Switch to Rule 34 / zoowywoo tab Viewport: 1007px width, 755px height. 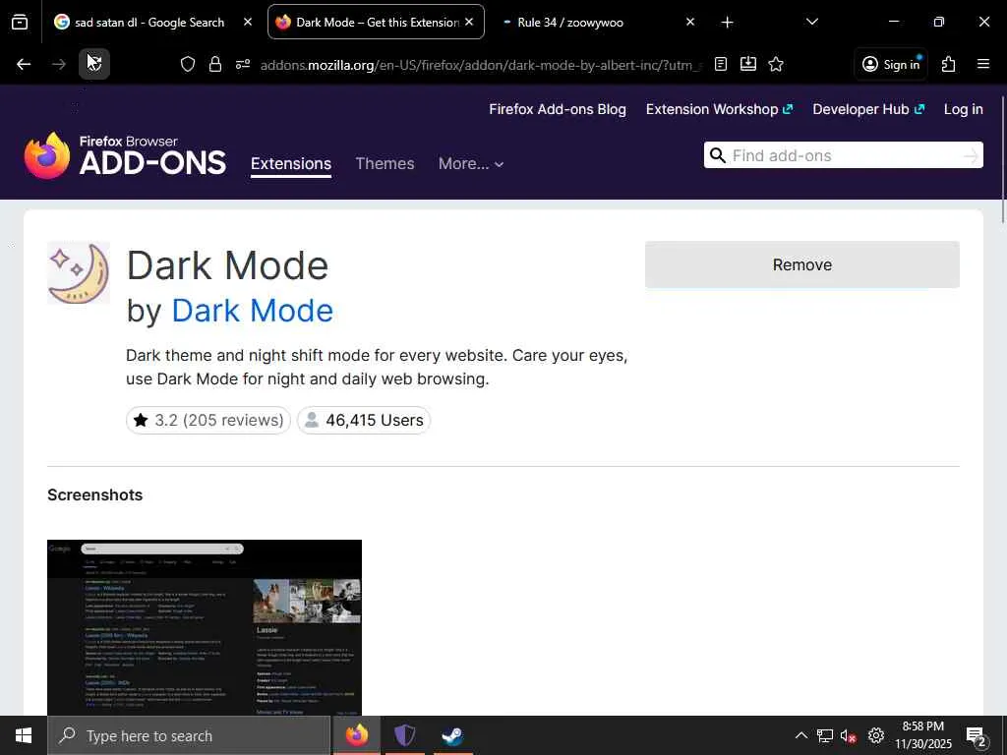point(570,23)
